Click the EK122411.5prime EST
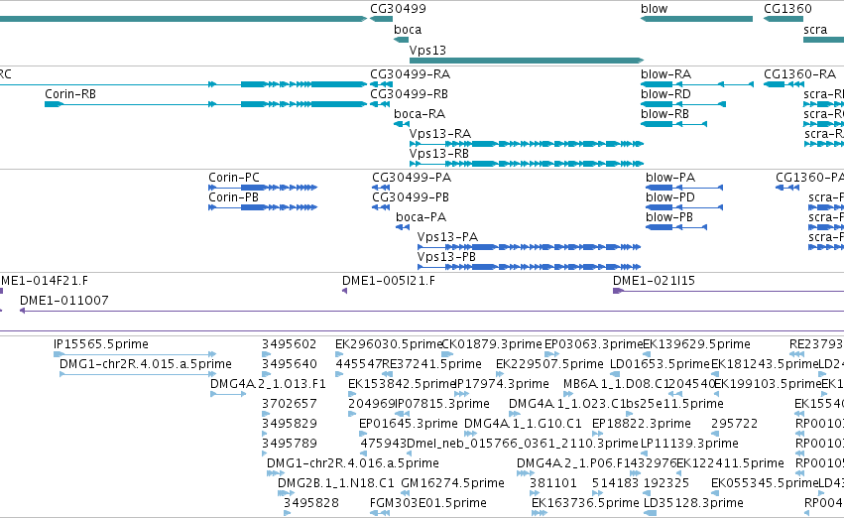 tap(680, 473)
